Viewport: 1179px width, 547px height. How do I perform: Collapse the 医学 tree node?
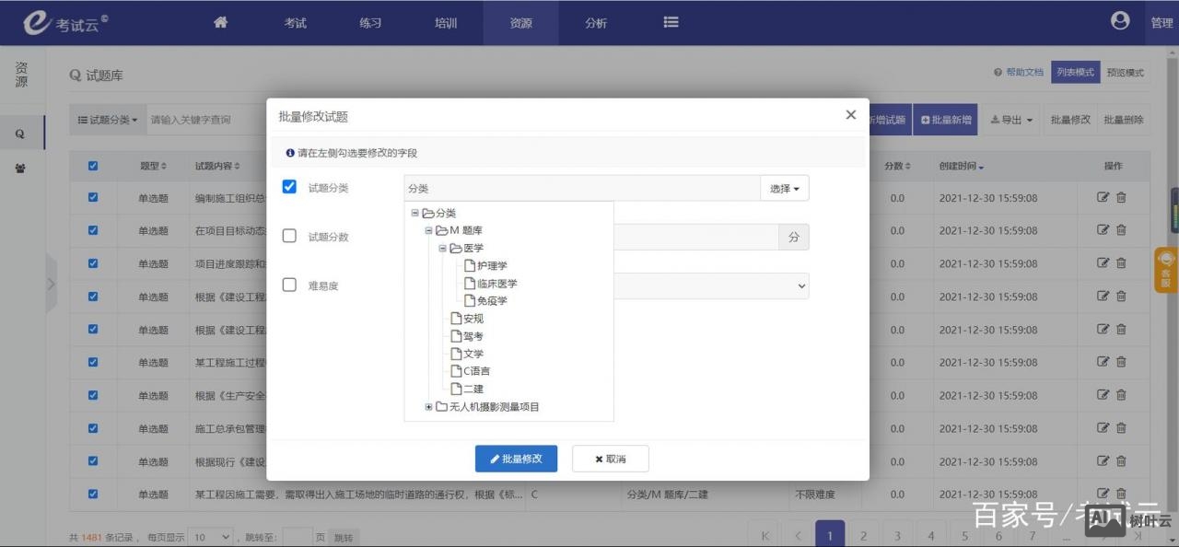(x=443, y=248)
